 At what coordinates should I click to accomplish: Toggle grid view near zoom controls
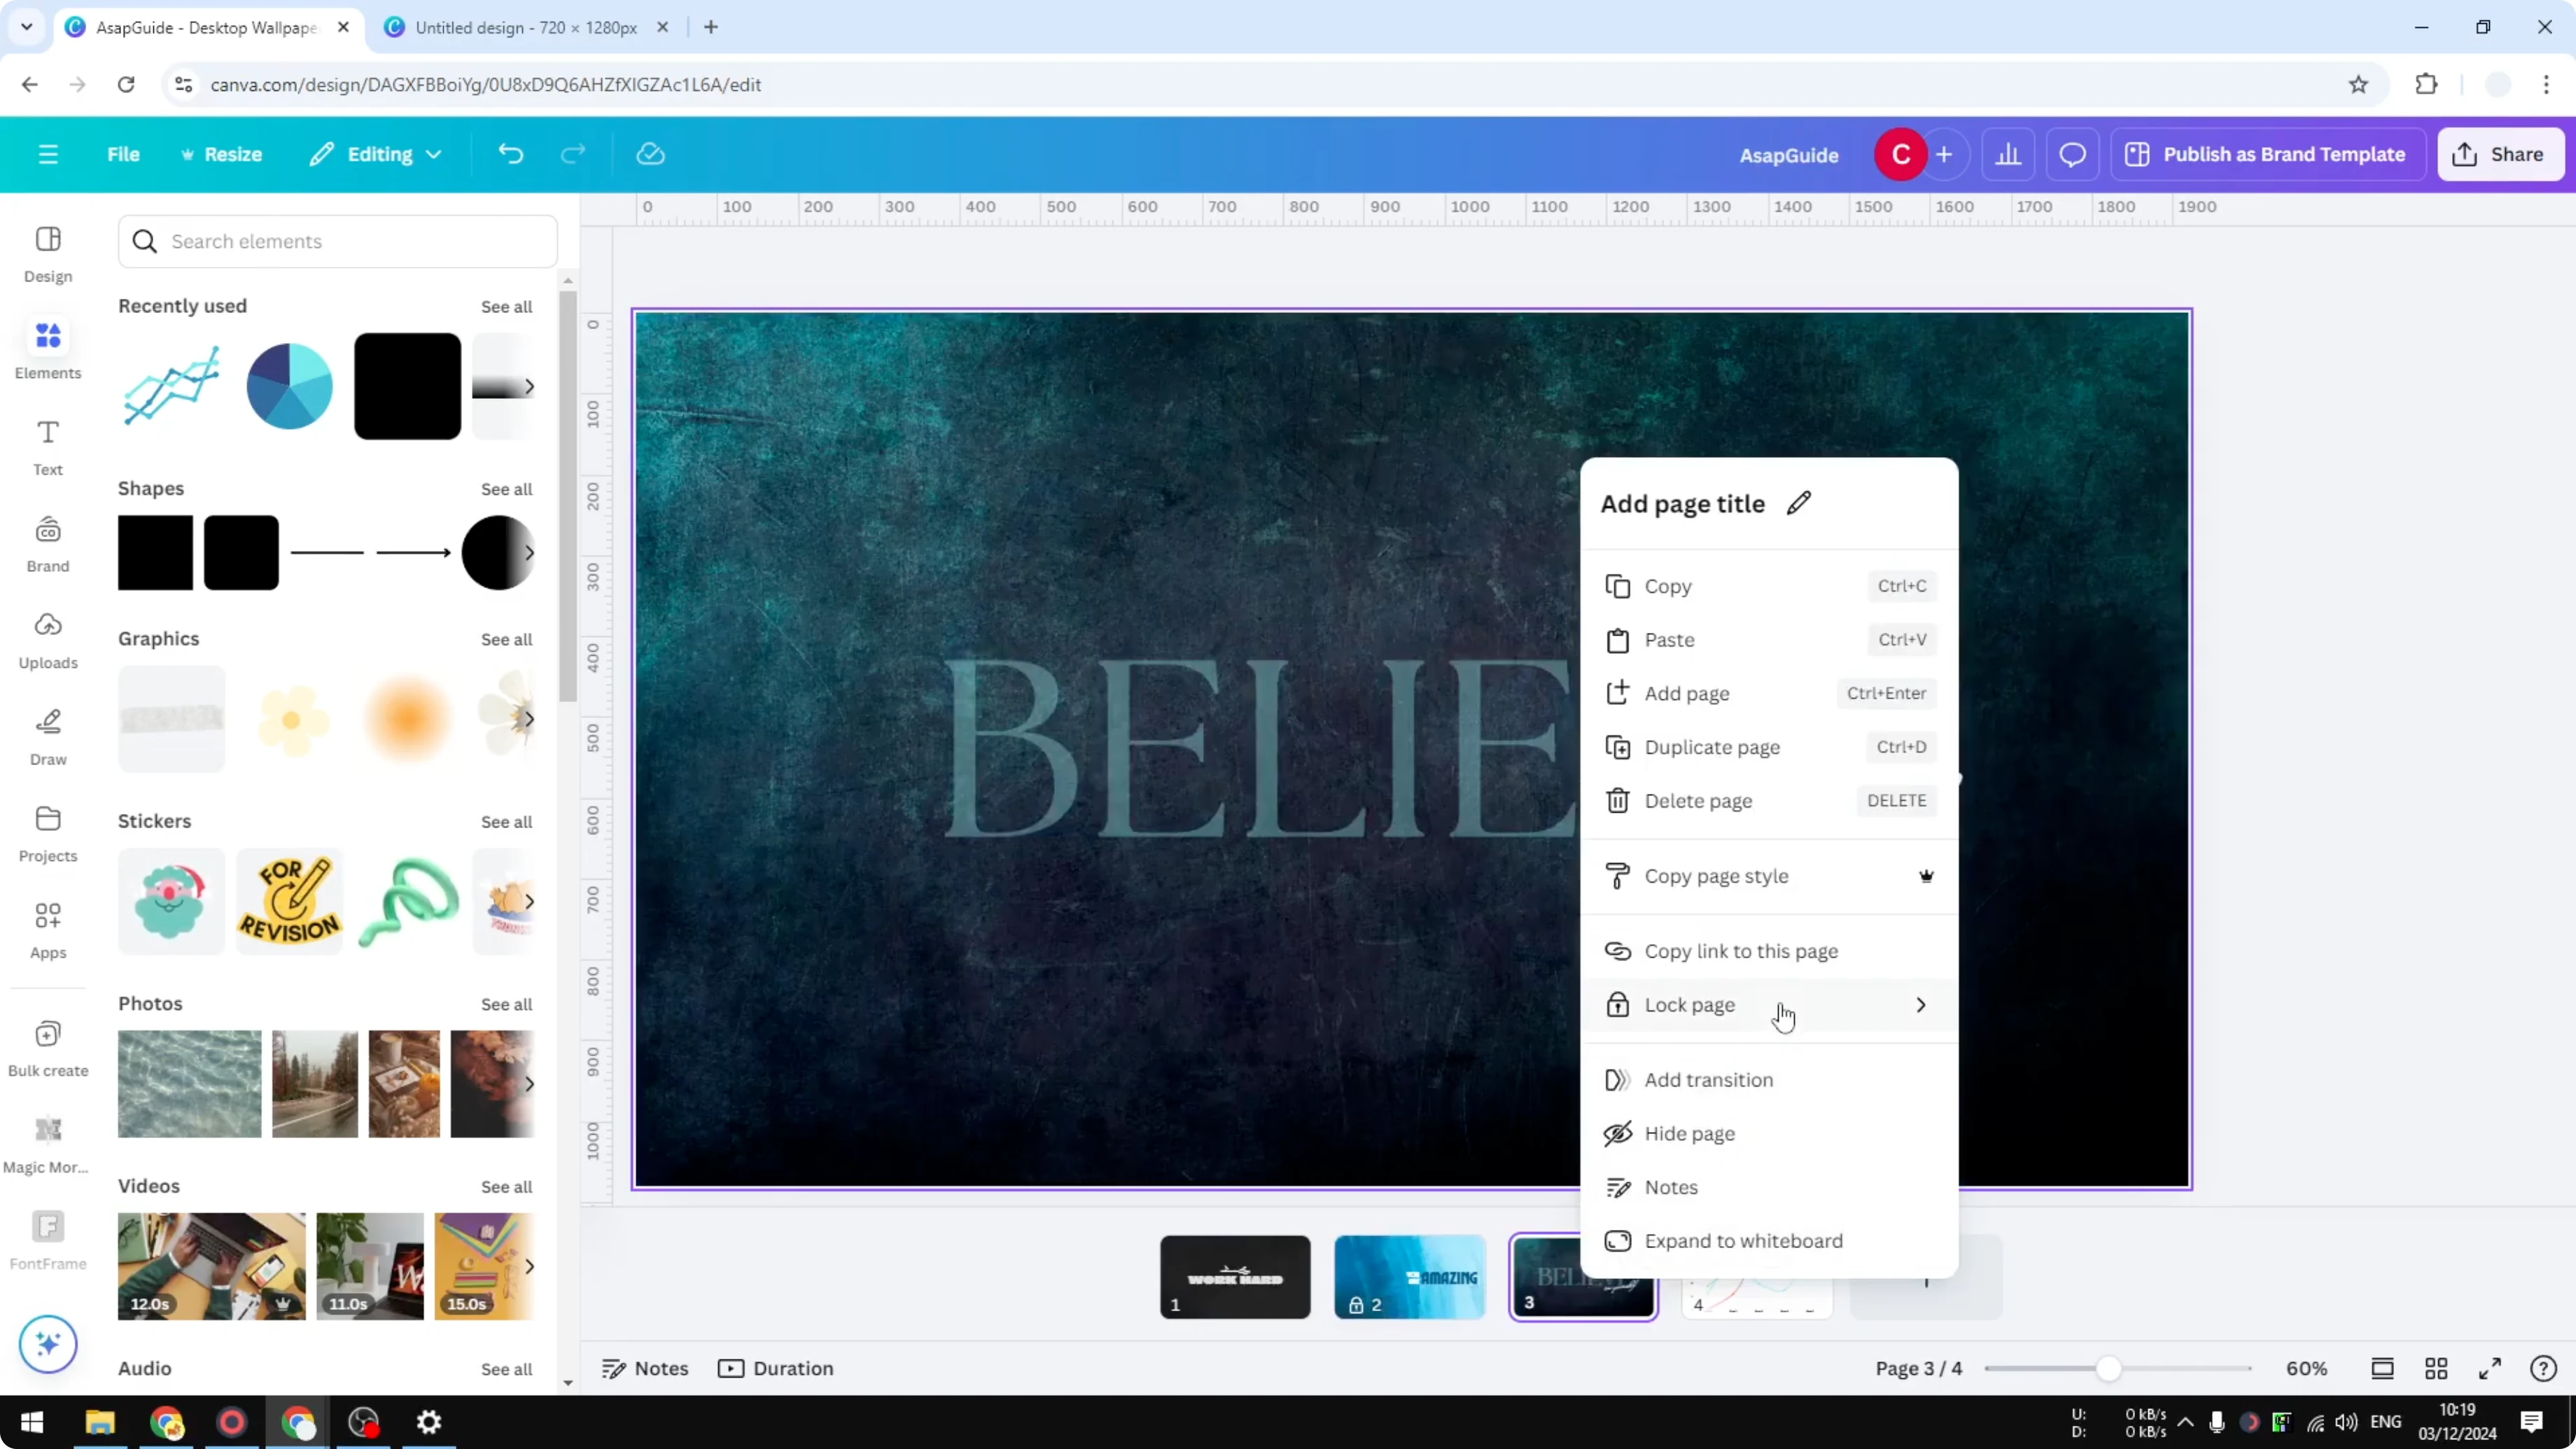(2436, 1368)
